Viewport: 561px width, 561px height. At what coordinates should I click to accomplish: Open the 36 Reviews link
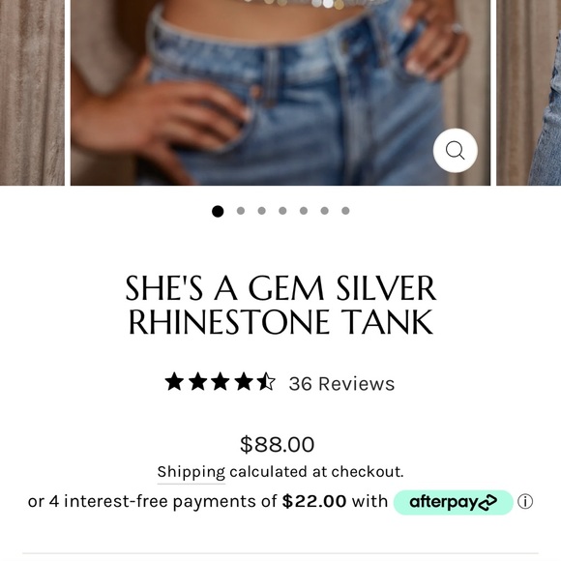pyautogui.click(x=341, y=384)
